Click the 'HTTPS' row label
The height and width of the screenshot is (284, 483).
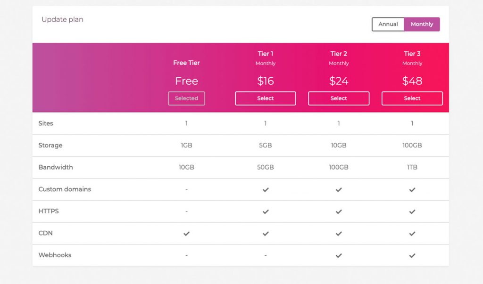49,211
